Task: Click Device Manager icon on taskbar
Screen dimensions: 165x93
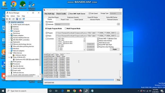Action: [x=86, y=91]
